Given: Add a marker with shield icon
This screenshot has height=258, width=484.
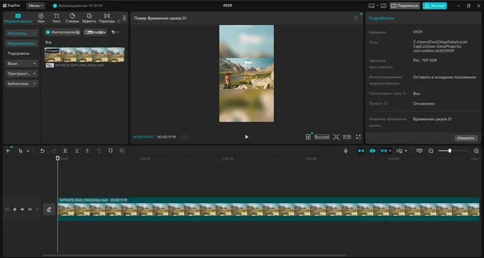Looking at the screenshot, I should (x=110, y=151).
